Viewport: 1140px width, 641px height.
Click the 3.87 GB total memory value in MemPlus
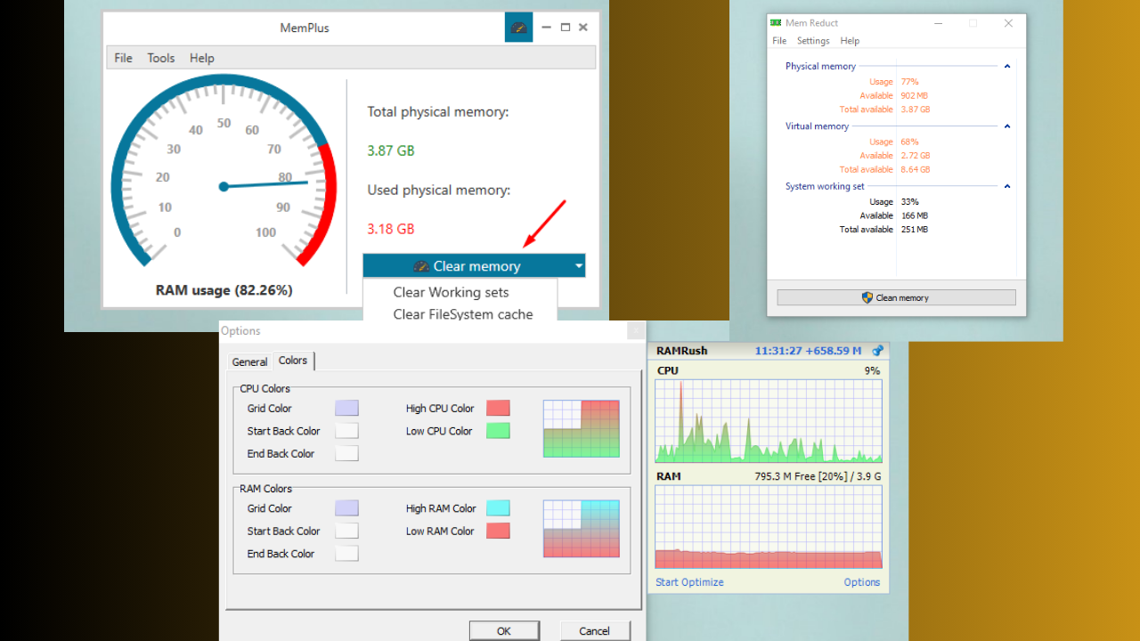coord(391,150)
